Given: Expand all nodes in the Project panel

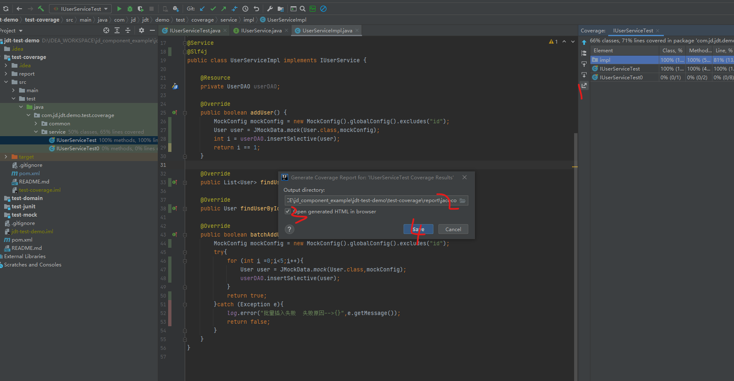Looking at the screenshot, I should click(117, 30).
